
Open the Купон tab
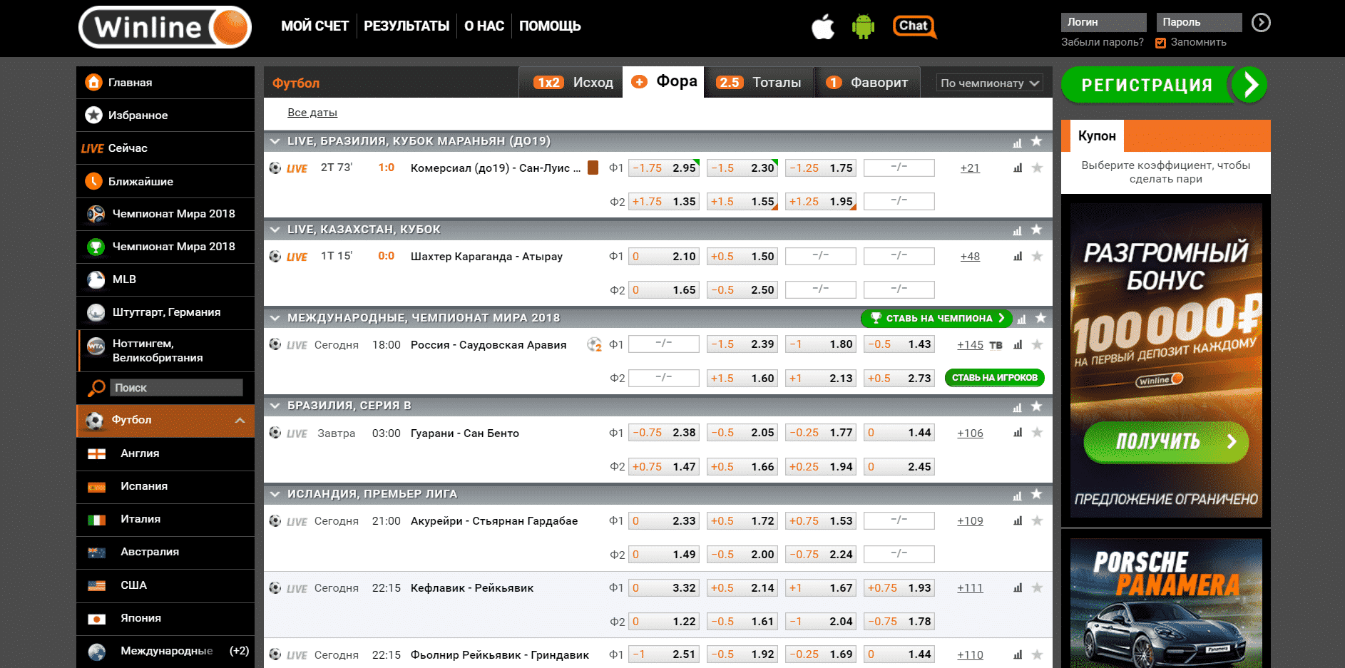[x=1097, y=136]
